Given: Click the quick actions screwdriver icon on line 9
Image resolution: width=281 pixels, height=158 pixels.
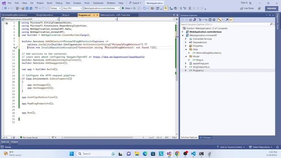Looking at the screenshot, I should pyautogui.click(x=16, y=48).
